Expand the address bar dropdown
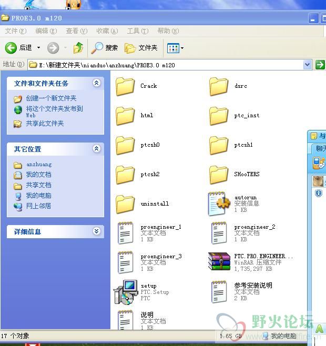This screenshot has height=346, width=326. point(307,65)
